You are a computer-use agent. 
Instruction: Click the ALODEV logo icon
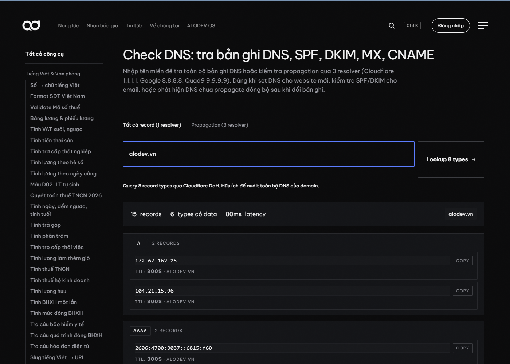tap(31, 25)
